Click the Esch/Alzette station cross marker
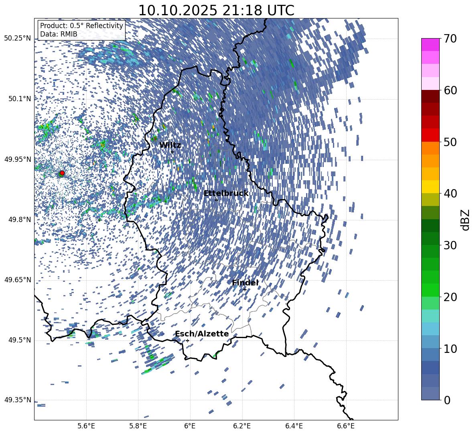 [187, 340]
